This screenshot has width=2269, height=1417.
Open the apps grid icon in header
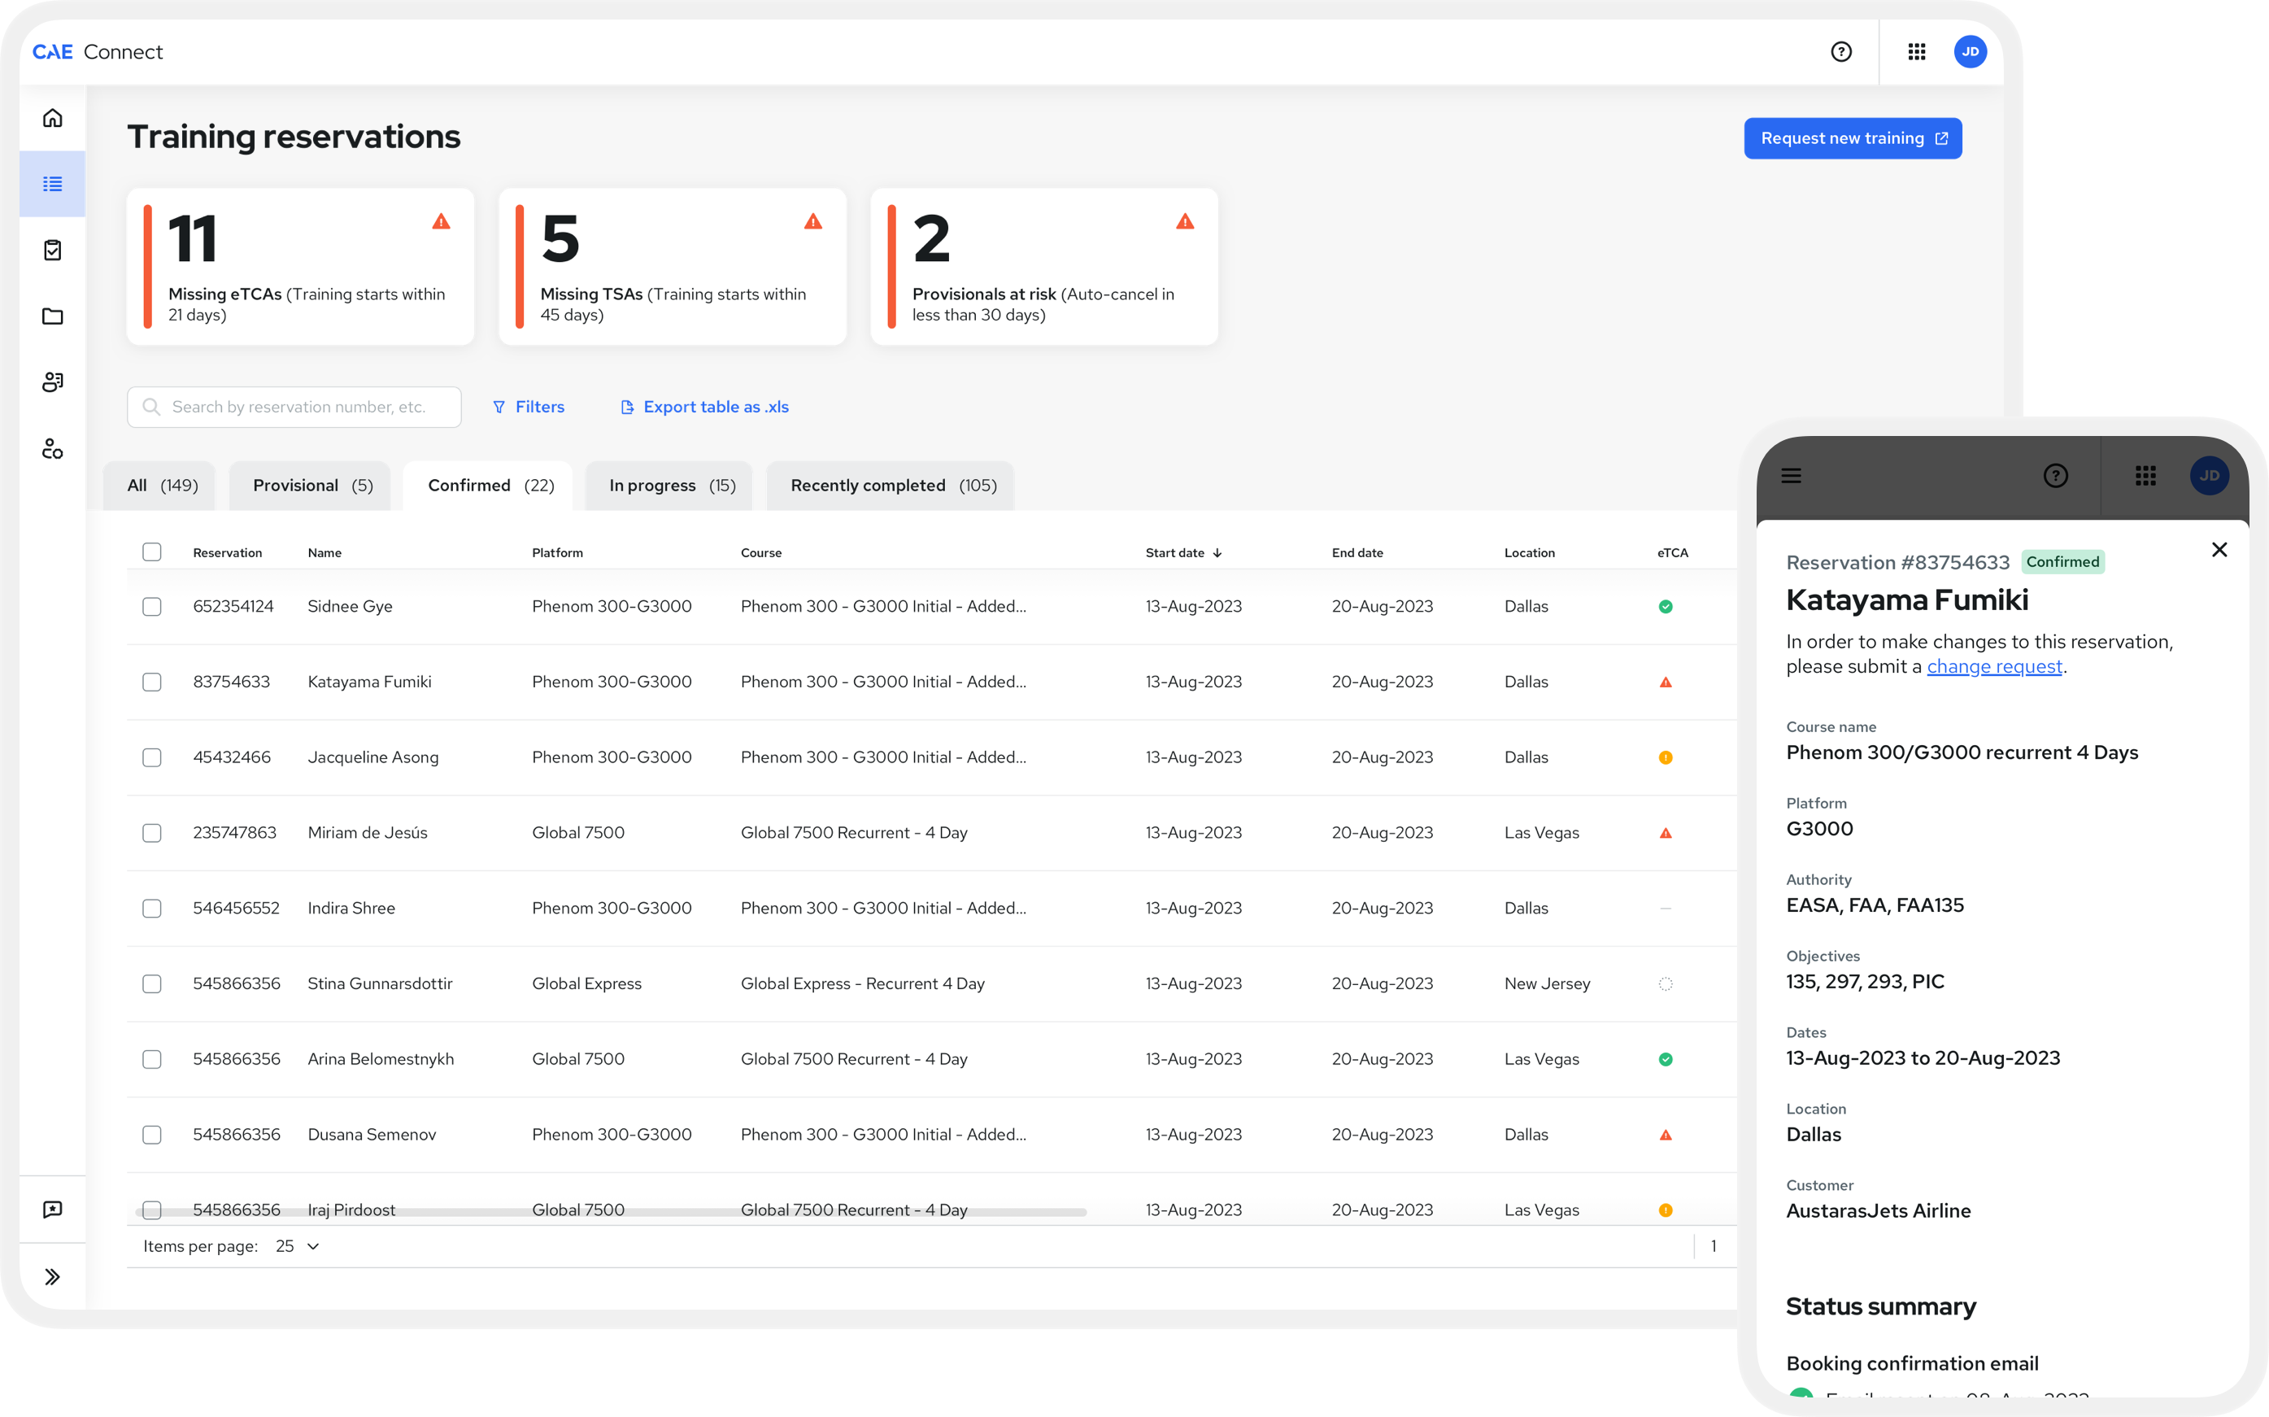pyautogui.click(x=1917, y=51)
